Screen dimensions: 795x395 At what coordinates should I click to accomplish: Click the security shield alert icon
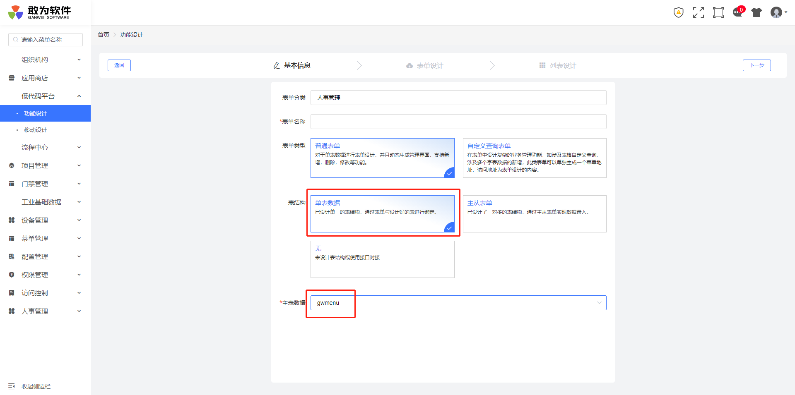678,12
